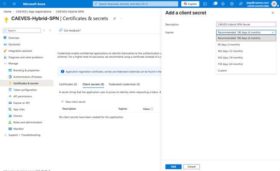This screenshot has width=280, height=171.
Task: Collapse the Manage section
Action: (x=5, y=63)
